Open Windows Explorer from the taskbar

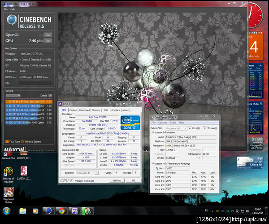coord(22,211)
